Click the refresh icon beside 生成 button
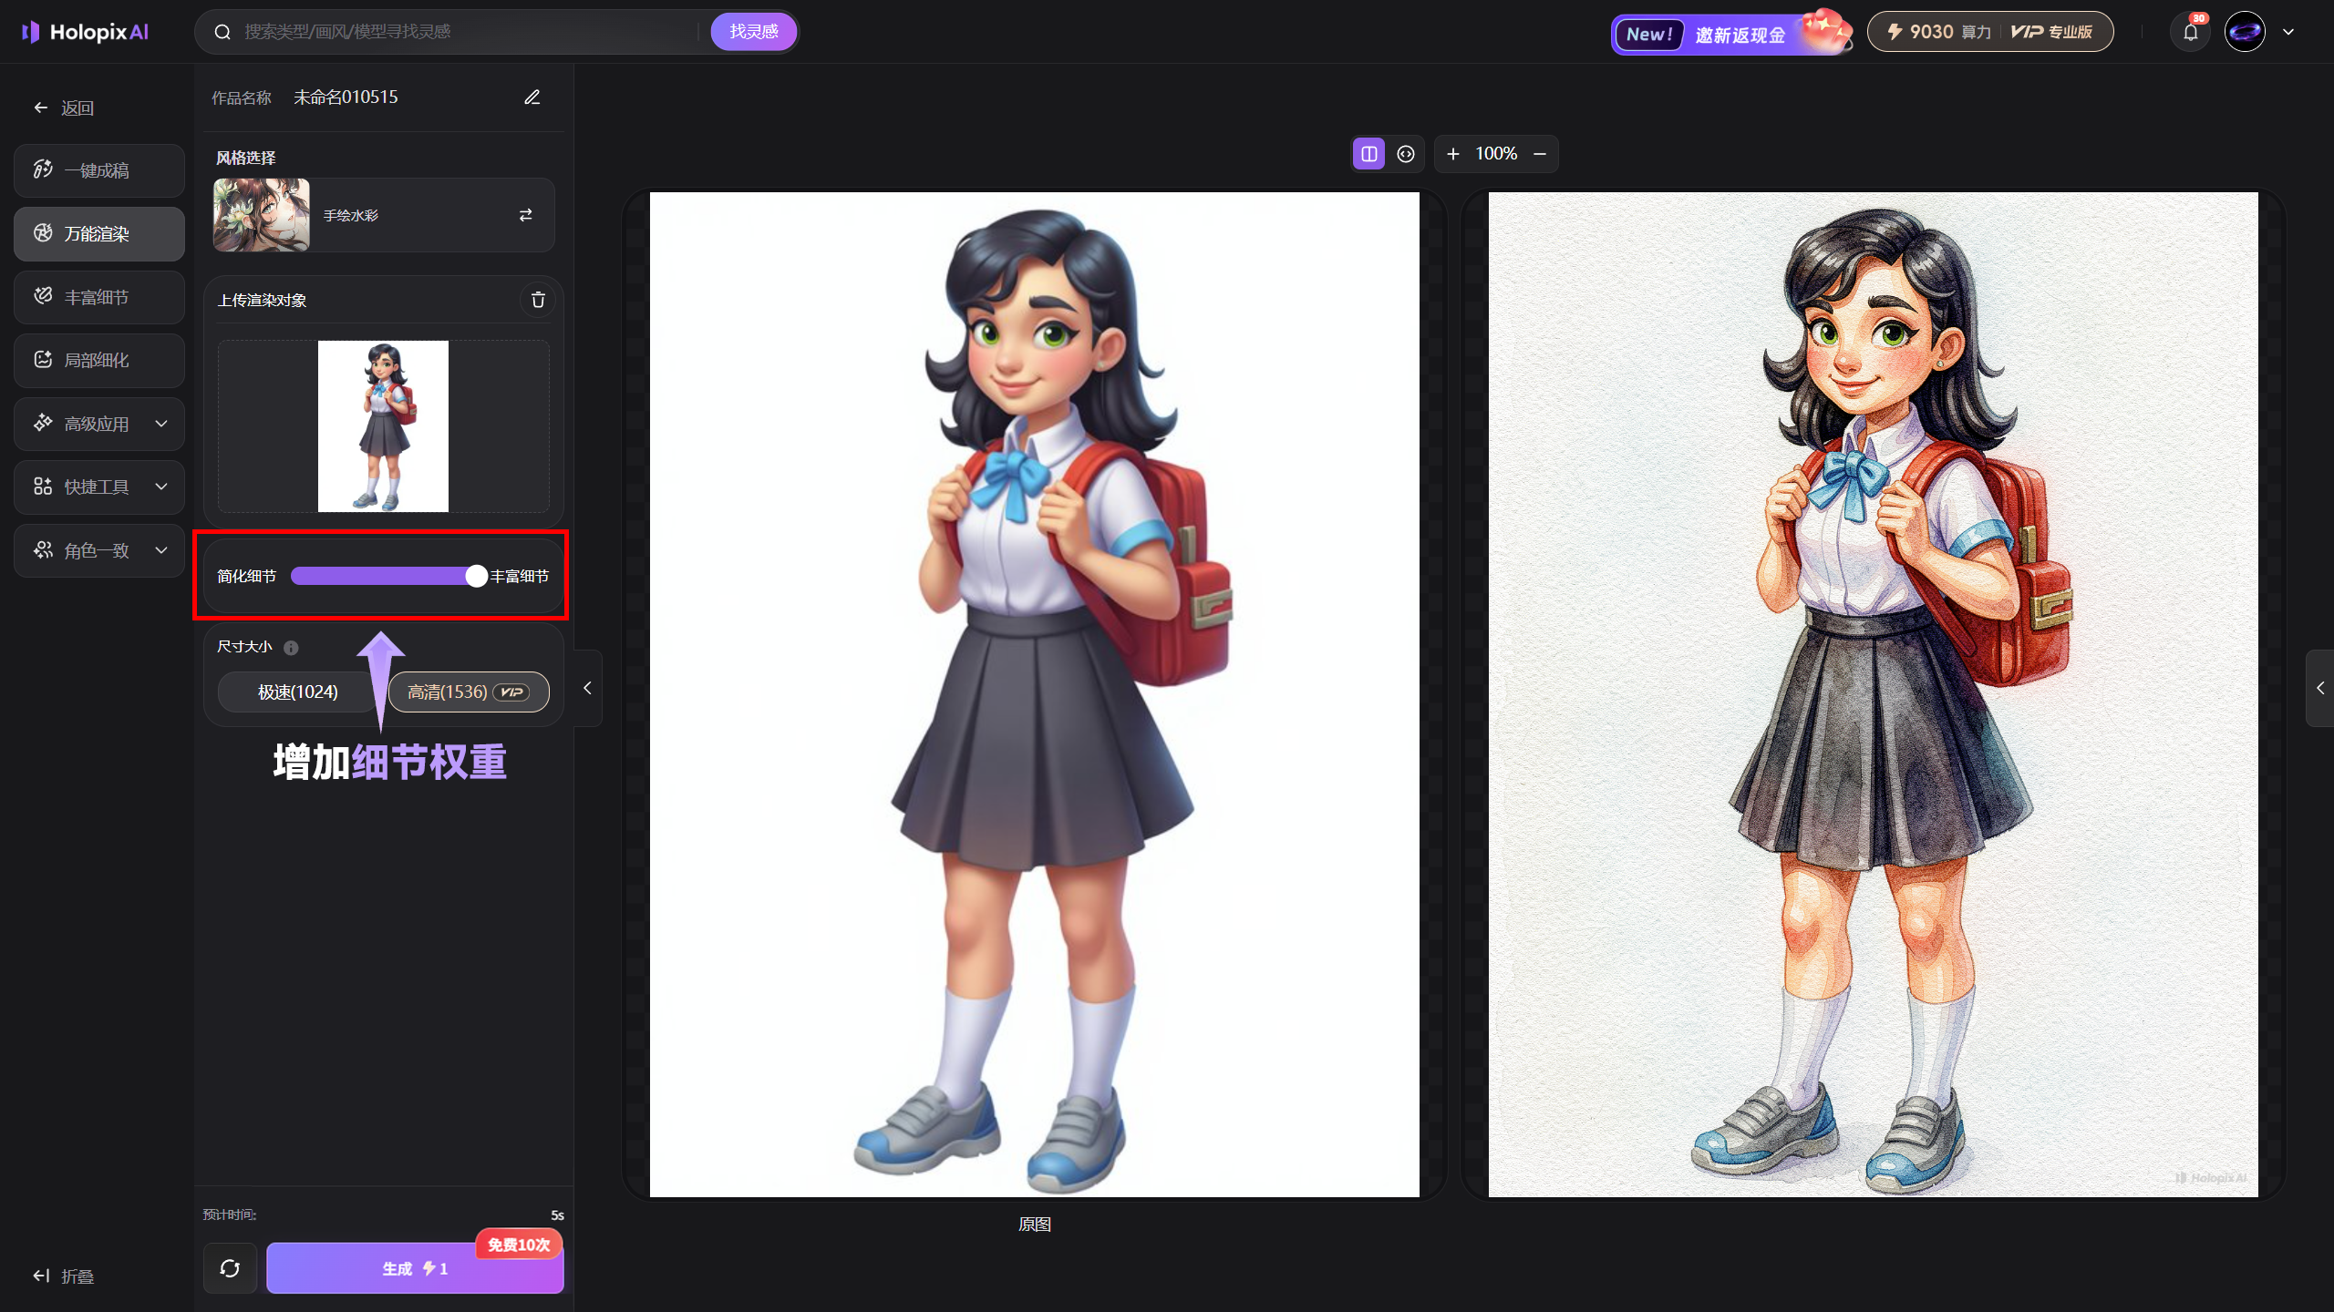This screenshot has height=1312, width=2334. tap(230, 1268)
